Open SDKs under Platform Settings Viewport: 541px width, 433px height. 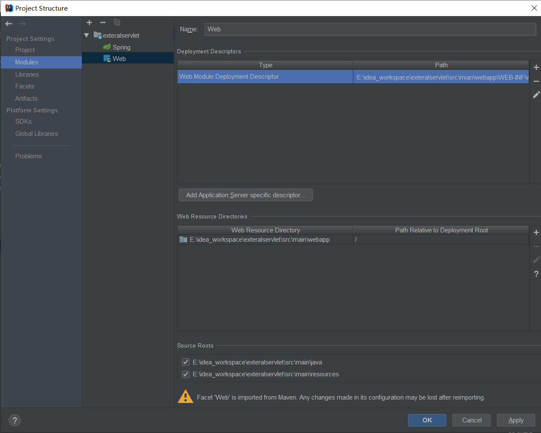[23, 121]
